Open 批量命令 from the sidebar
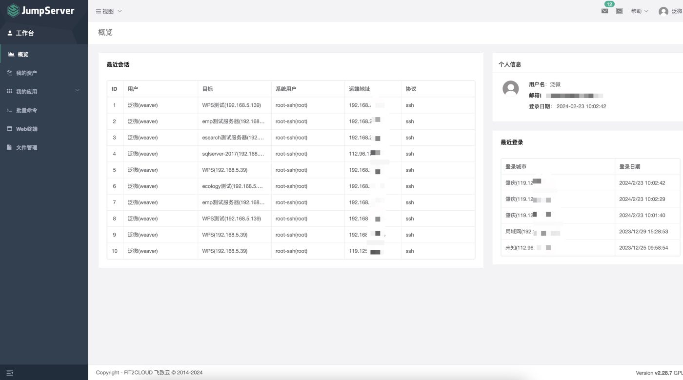Image resolution: width=683 pixels, height=380 pixels. pos(26,110)
